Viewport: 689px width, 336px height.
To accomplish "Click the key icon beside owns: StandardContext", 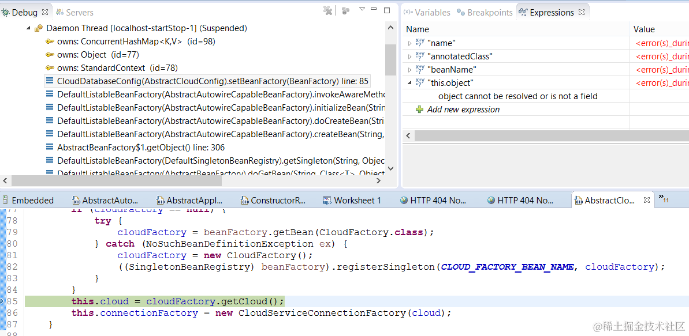I will click(50, 68).
